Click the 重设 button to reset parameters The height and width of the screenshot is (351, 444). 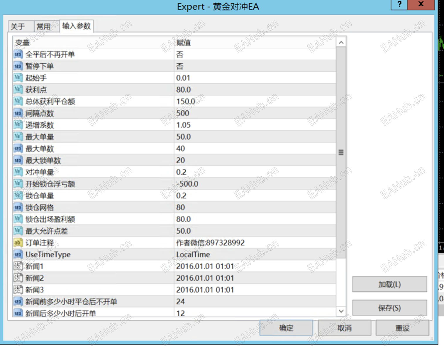tap(403, 328)
